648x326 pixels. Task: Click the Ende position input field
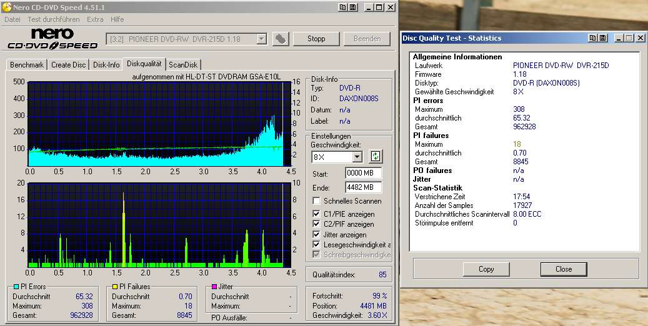362,187
